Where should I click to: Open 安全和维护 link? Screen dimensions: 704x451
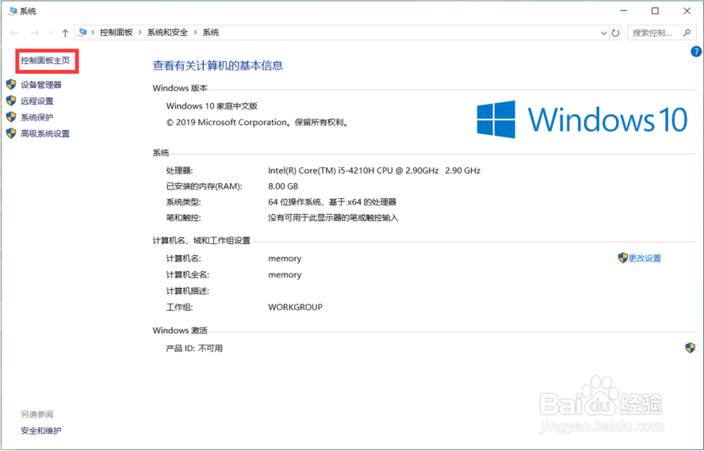tap(41, 430)
